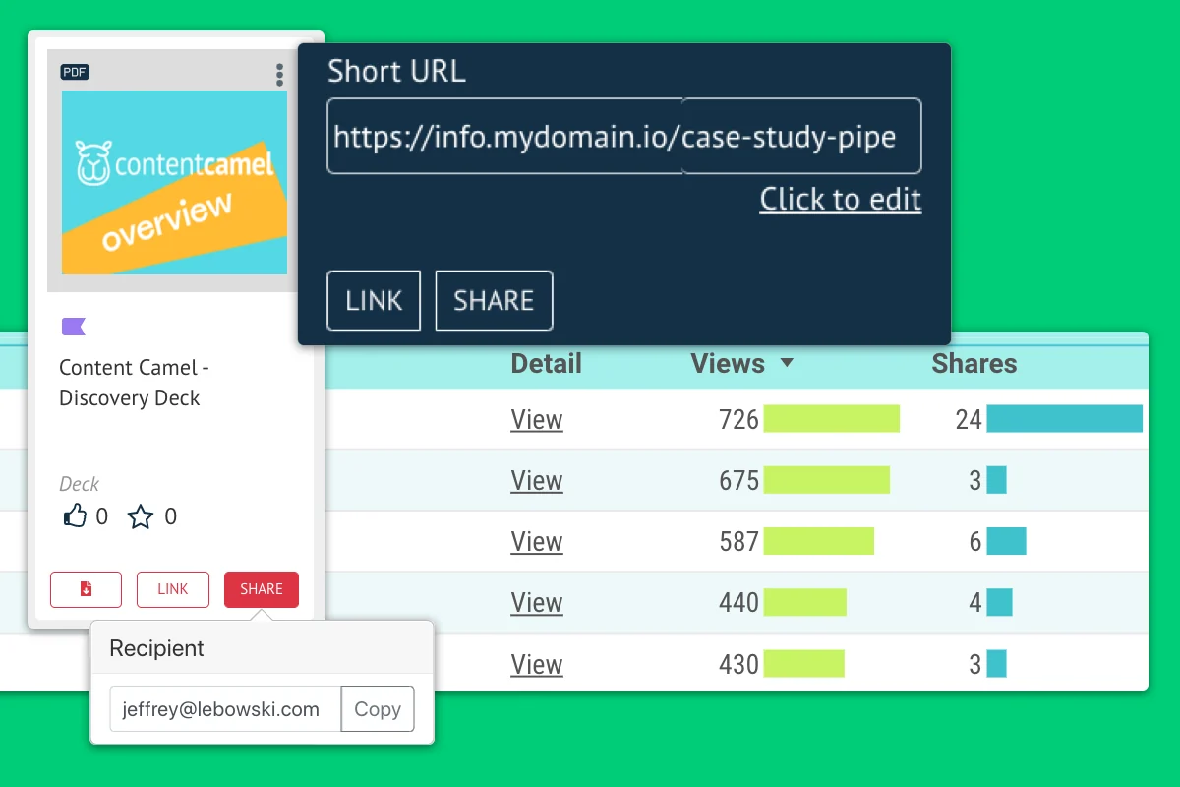The height and width of the screenshot is (787, 1180).
Task: Click the red SHARE button on the card
Action: [262, 589]
